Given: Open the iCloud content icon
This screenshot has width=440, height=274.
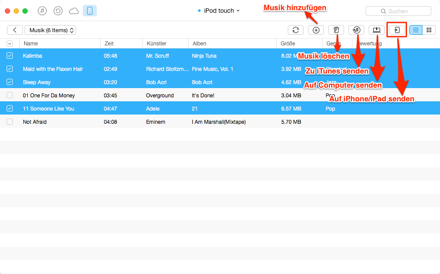Looking at the screenshot, I should pos(74,11).
